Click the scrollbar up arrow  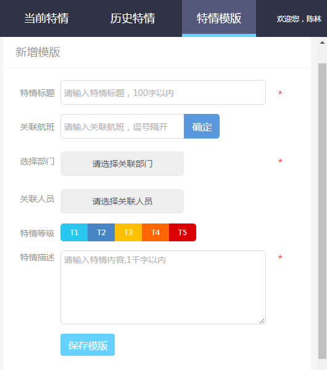pos(322,42)
